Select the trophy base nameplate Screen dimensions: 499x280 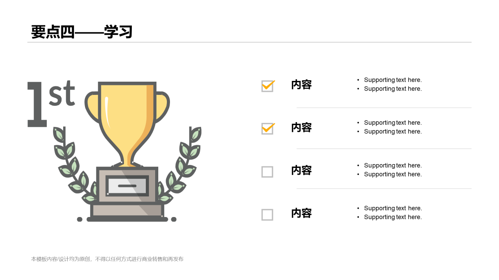pyautogui.click(x=127, y=186)
